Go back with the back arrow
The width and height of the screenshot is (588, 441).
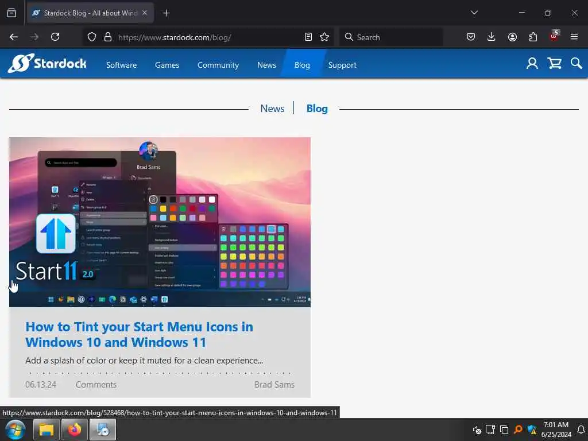pos(14,37)
